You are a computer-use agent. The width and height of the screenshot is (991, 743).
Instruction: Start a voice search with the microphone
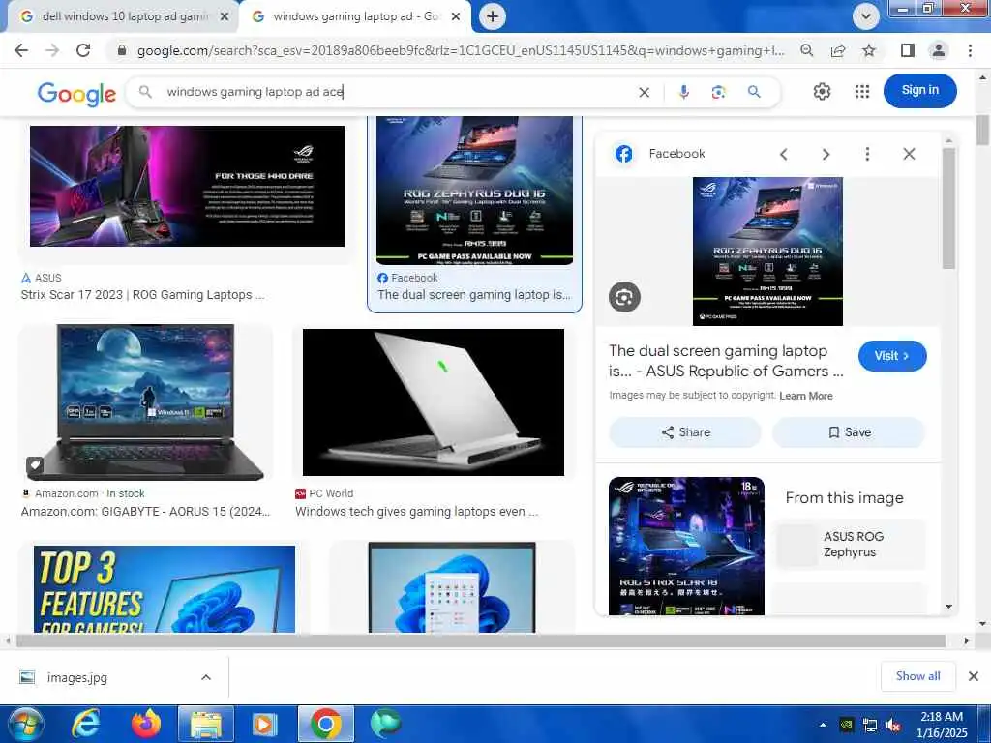point(683,92)
